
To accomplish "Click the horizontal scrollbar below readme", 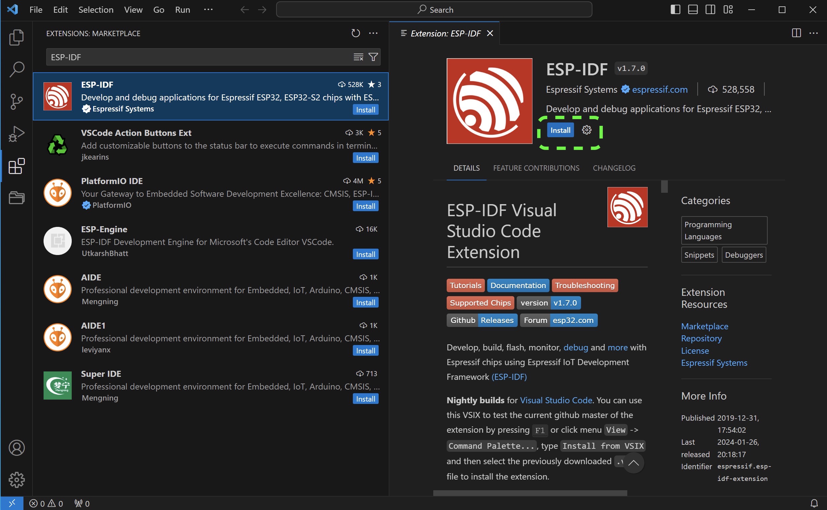I will pyautogui.click(x=530, y=493).
